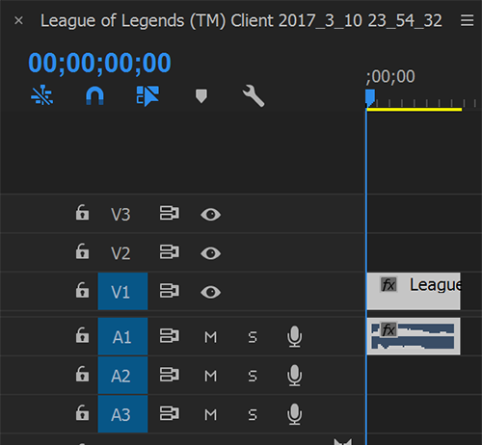
Task: Solo the A2 audio track
Action: point(253,376)
